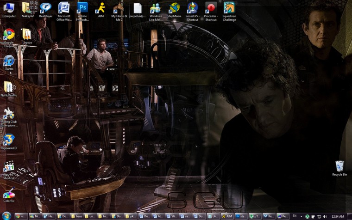Switch to the 'SG...' Word document taskbar button

click(x=172, y=216)
